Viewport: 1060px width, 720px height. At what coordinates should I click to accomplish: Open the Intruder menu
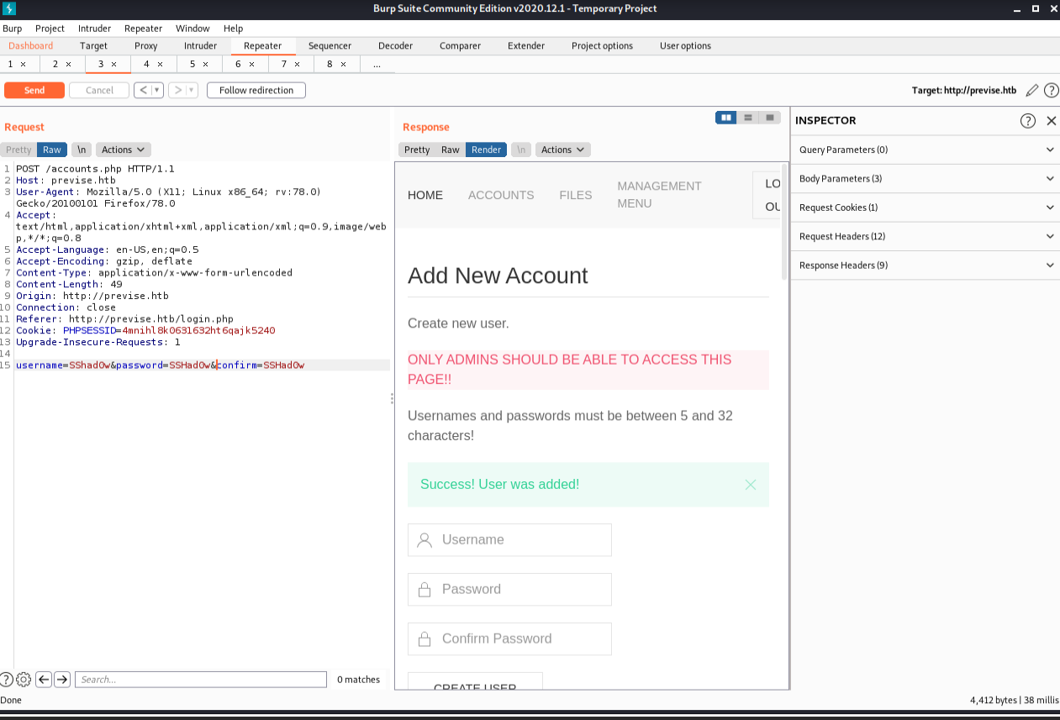pos(94,29)
